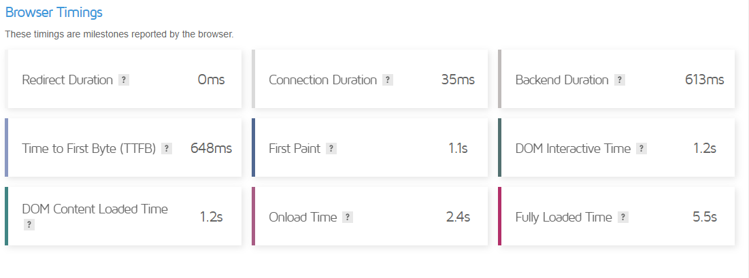The height and width of the screenshot is (278, 749).
Task: Click the 613ms Backend Duration value
Action: 704,80
